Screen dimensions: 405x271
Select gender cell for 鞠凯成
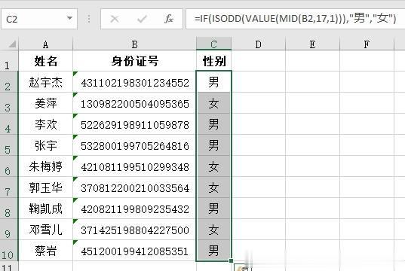pos(214,209)
